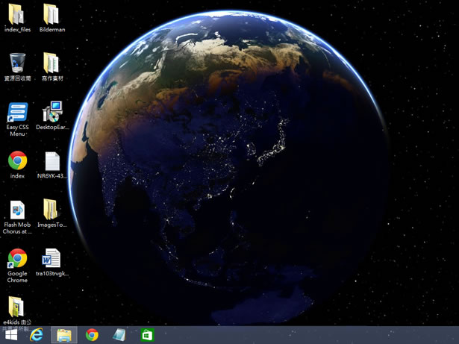The height and width of the screenshot is (344, 459).
Task: Select the Recycle Bin (資源回收筒) icon
Action: pyautogui.click(x=17, y=63)
